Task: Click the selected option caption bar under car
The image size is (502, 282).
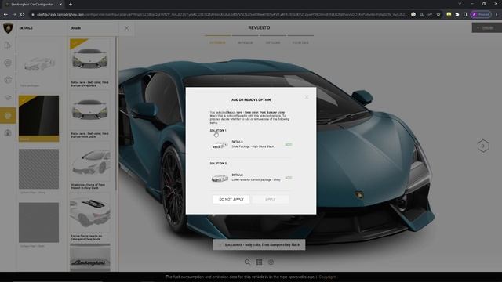Action: click(x=259, y=245)
